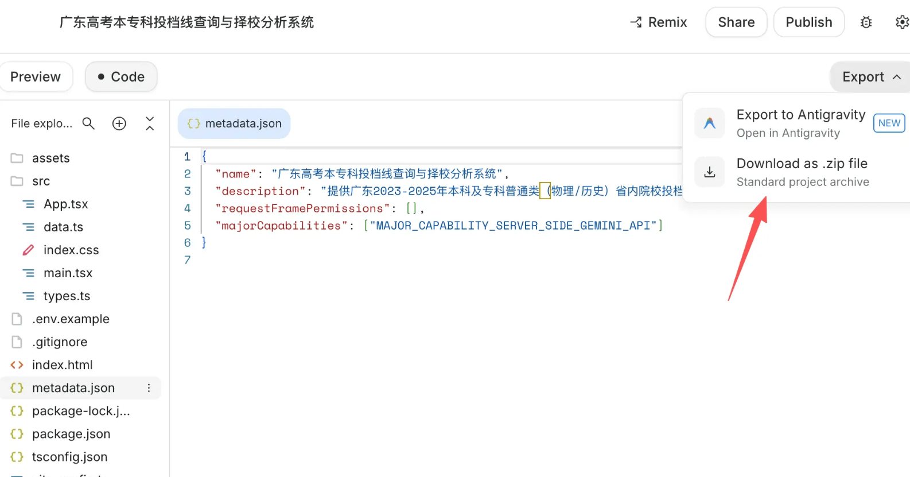
Task: Add a new file with plus icon
Action: (x=119, y=123)
